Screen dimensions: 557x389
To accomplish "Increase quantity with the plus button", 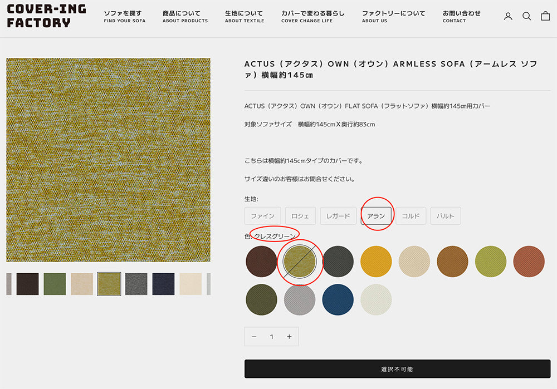I will pos(289,337).
